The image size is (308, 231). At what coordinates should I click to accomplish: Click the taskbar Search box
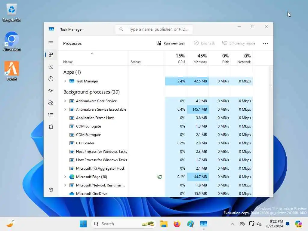124,224
